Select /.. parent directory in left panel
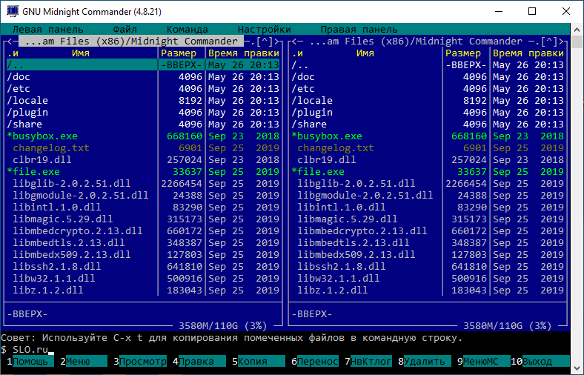Image resolution: width=584 pixels, height=375 pixels. click(143, 65)
